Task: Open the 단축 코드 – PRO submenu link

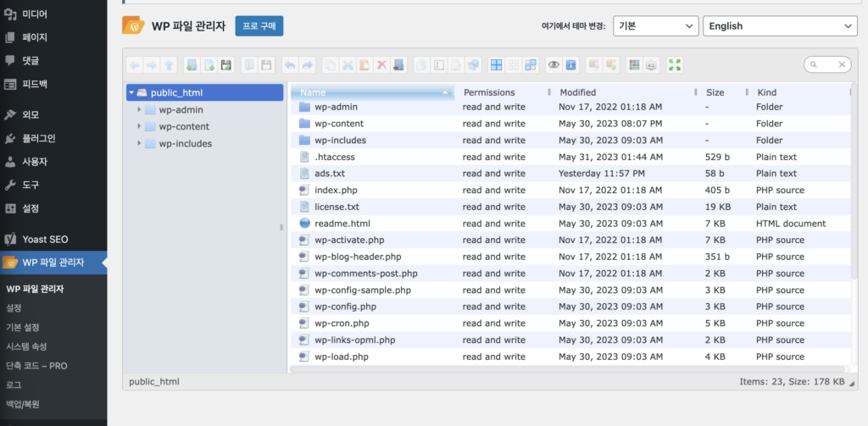Action: coord(36,366)
